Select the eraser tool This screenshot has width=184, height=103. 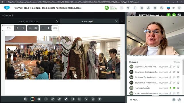(86, 99)
